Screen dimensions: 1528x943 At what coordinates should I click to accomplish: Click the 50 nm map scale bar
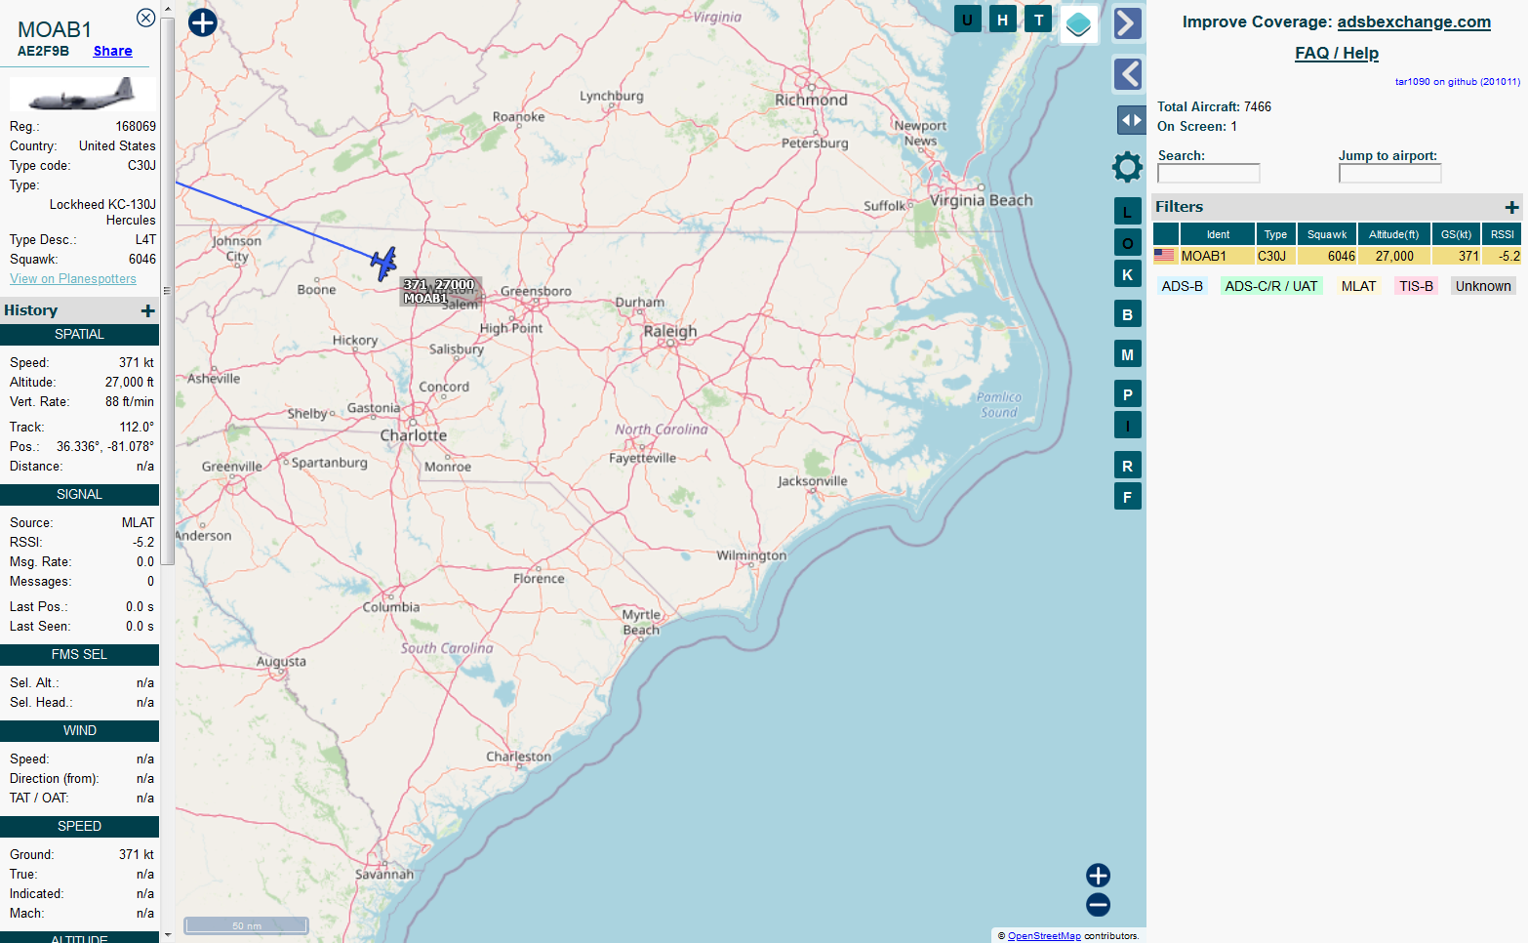tap(246, 924)
